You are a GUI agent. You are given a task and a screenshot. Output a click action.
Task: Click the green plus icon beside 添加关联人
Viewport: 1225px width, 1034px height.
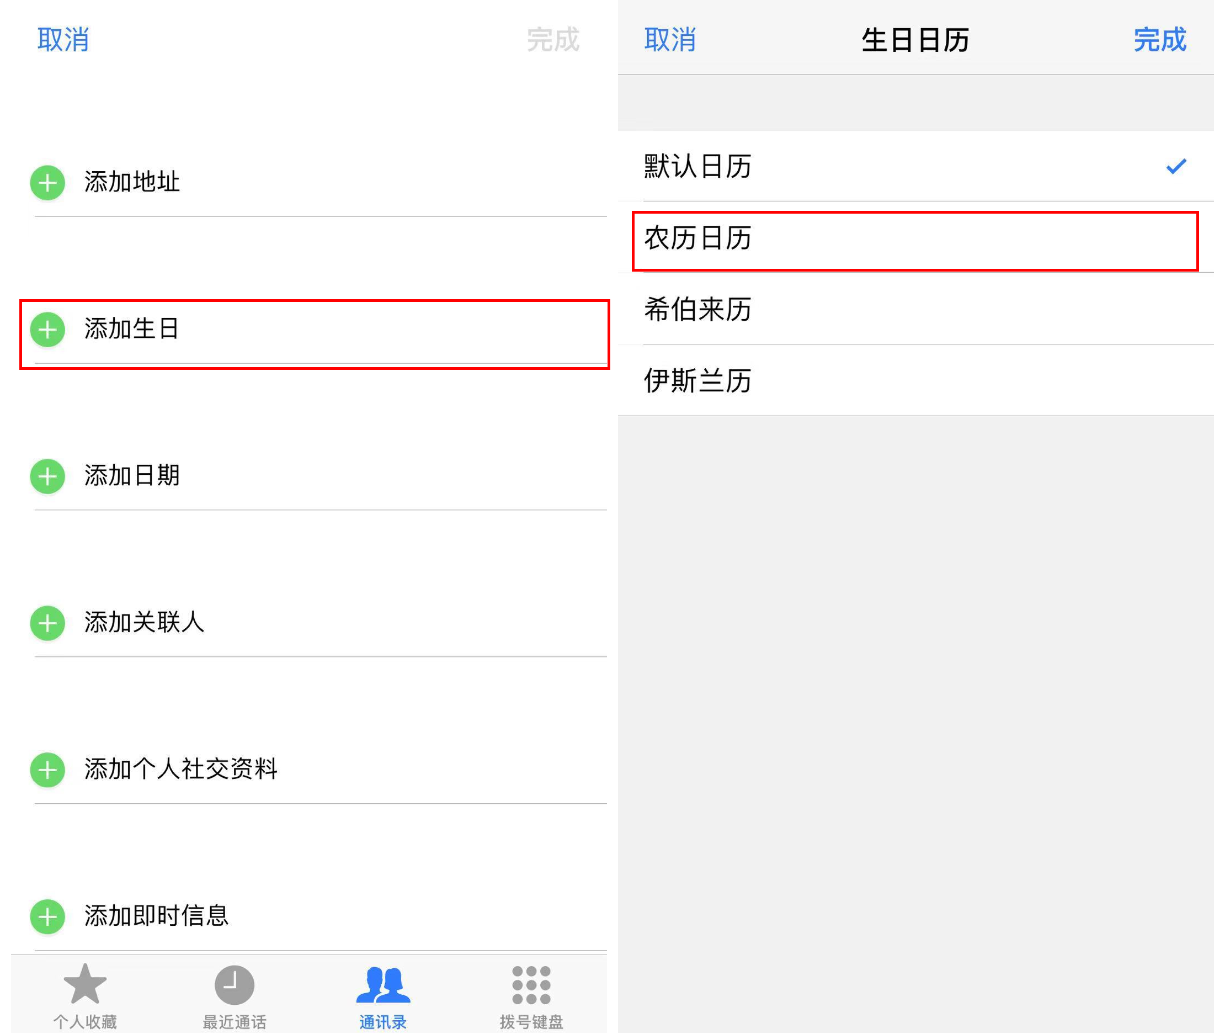pos(47,623)
